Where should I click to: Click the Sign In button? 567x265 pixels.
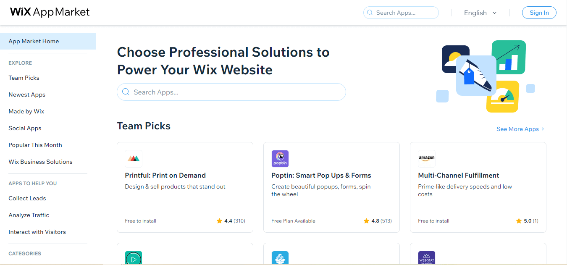(x=539, y=13)
